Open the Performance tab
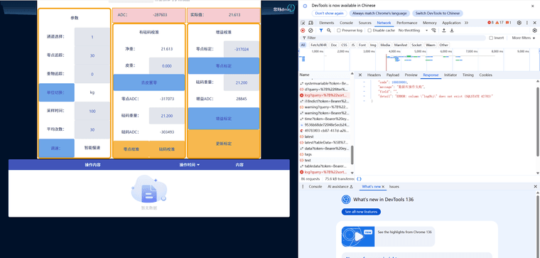The image size is (540, 258). click(x=406, y=23)
